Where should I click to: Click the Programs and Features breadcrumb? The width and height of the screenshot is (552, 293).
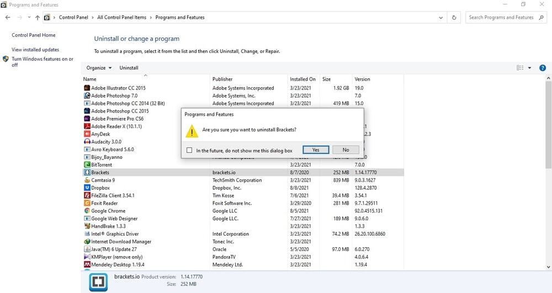[180, 17]
